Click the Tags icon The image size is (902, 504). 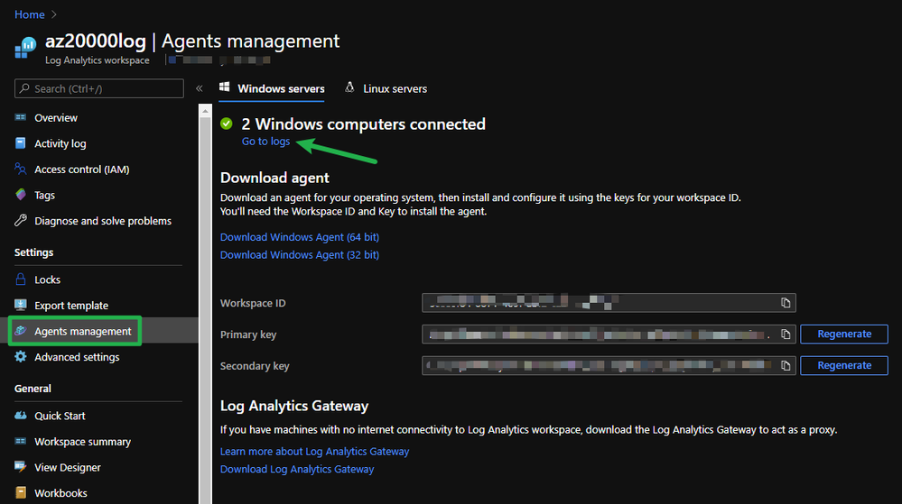[x=21, y=195]
